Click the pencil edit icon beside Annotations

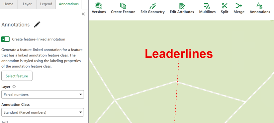point(37,25)
